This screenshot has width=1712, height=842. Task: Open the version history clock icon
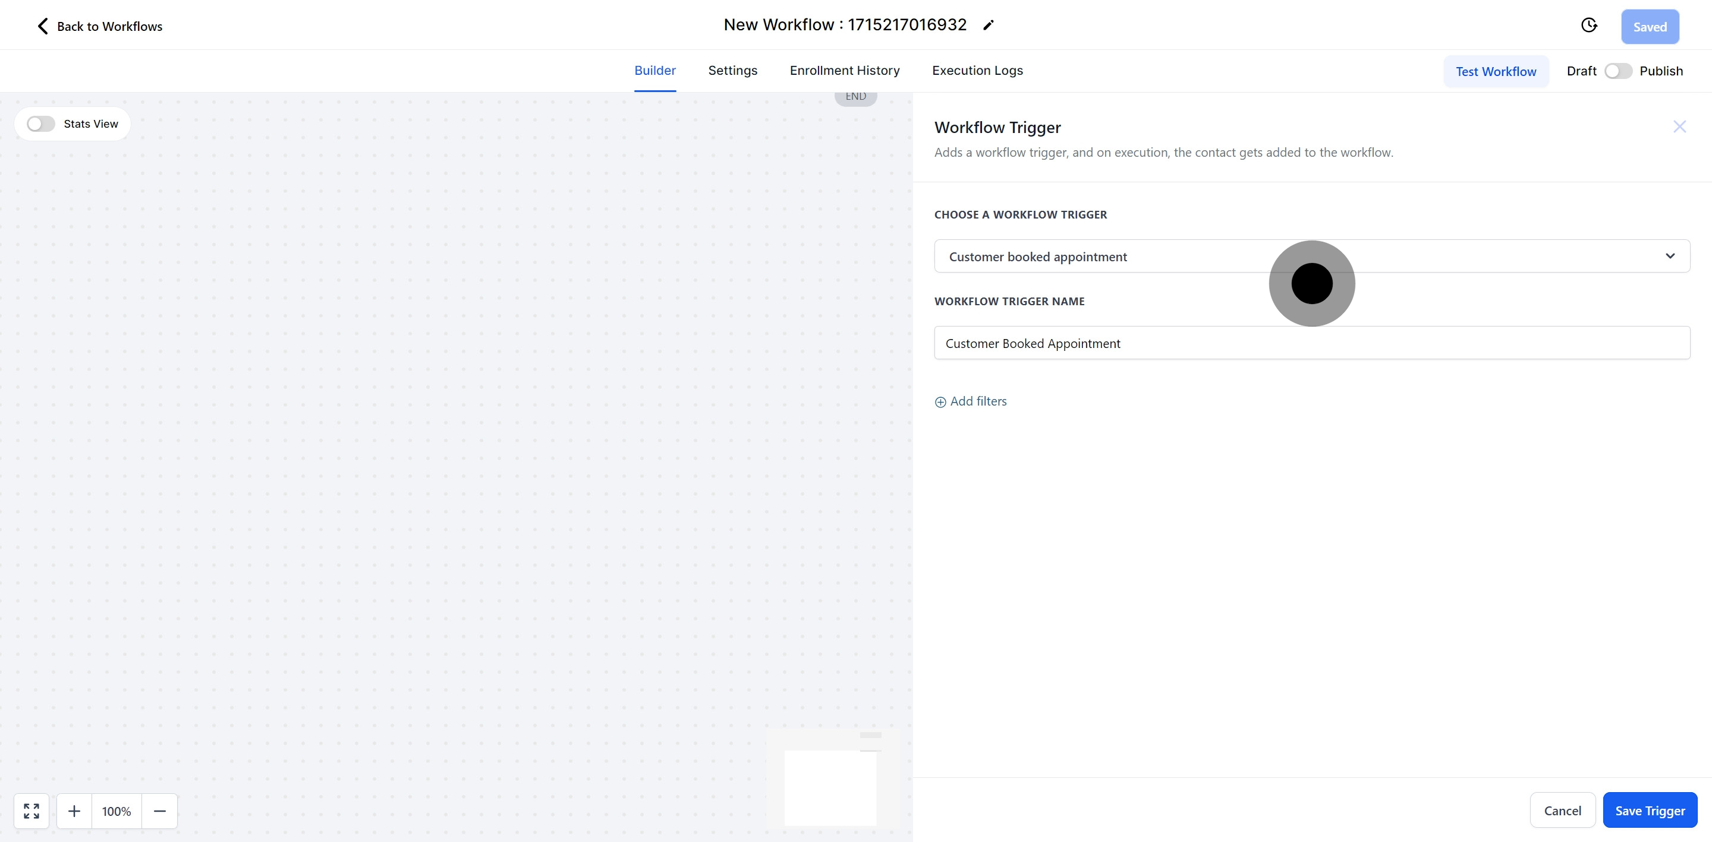click(1588, 25)
